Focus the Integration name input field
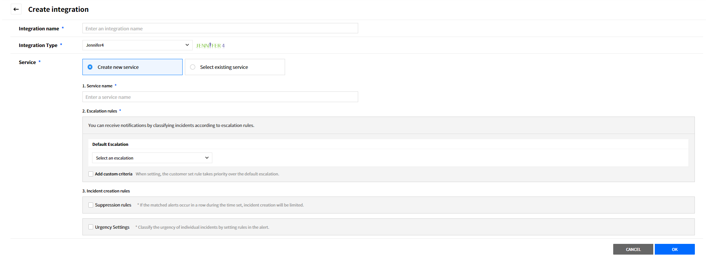This screenshot has height=272, width=706. (x=220, y=28)
